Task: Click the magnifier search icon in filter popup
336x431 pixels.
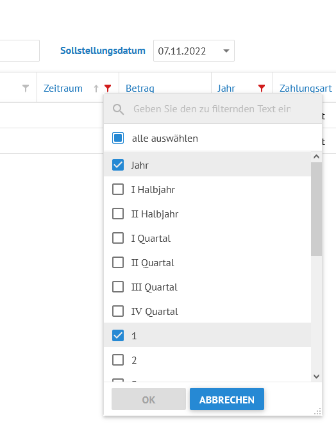Action: pos(118,109)
